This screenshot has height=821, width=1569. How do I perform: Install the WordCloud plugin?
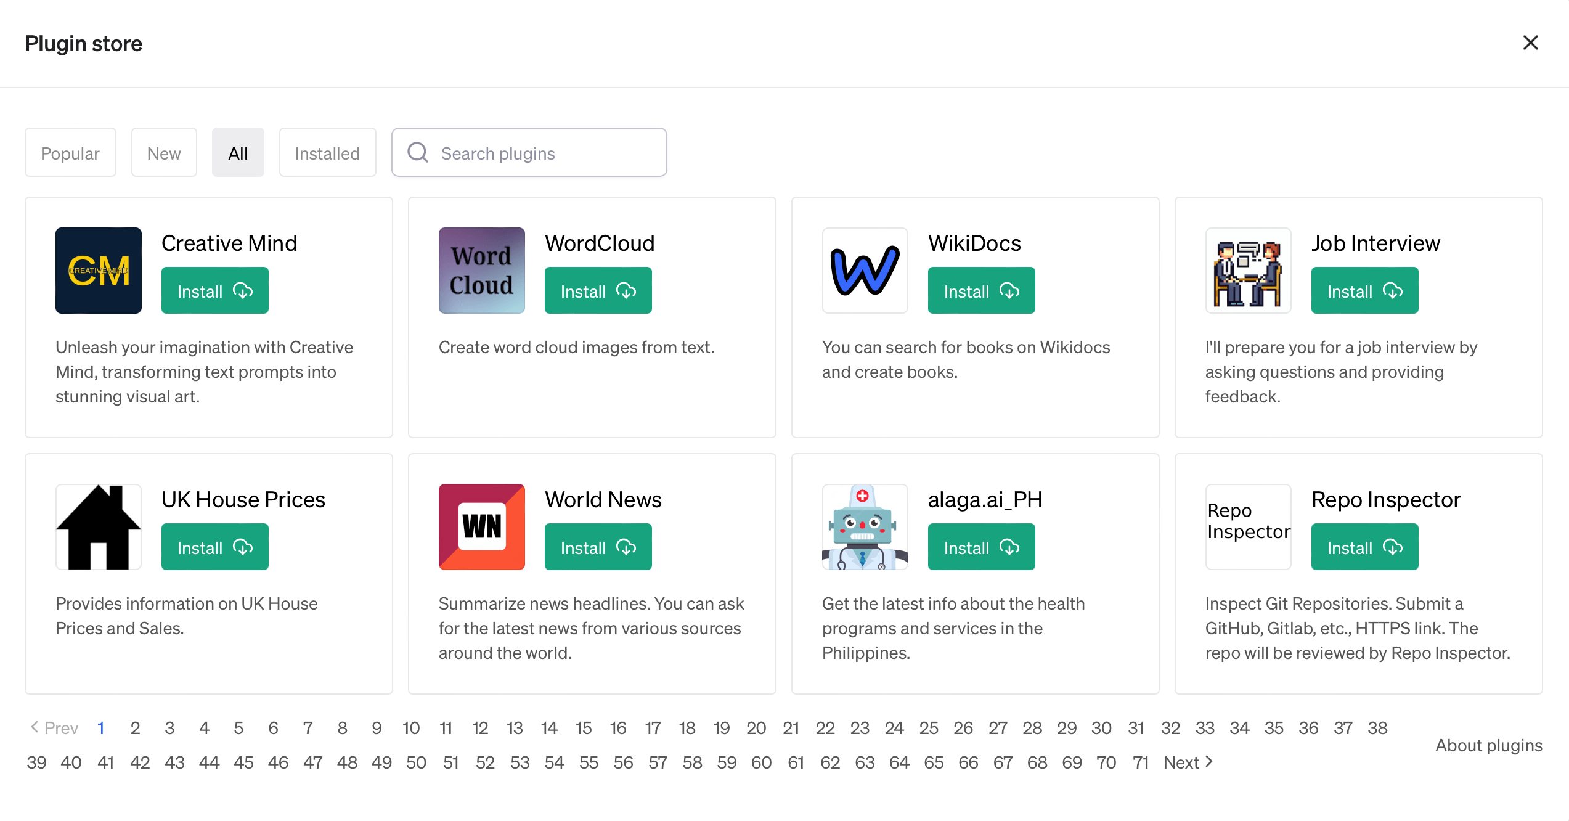598,291
